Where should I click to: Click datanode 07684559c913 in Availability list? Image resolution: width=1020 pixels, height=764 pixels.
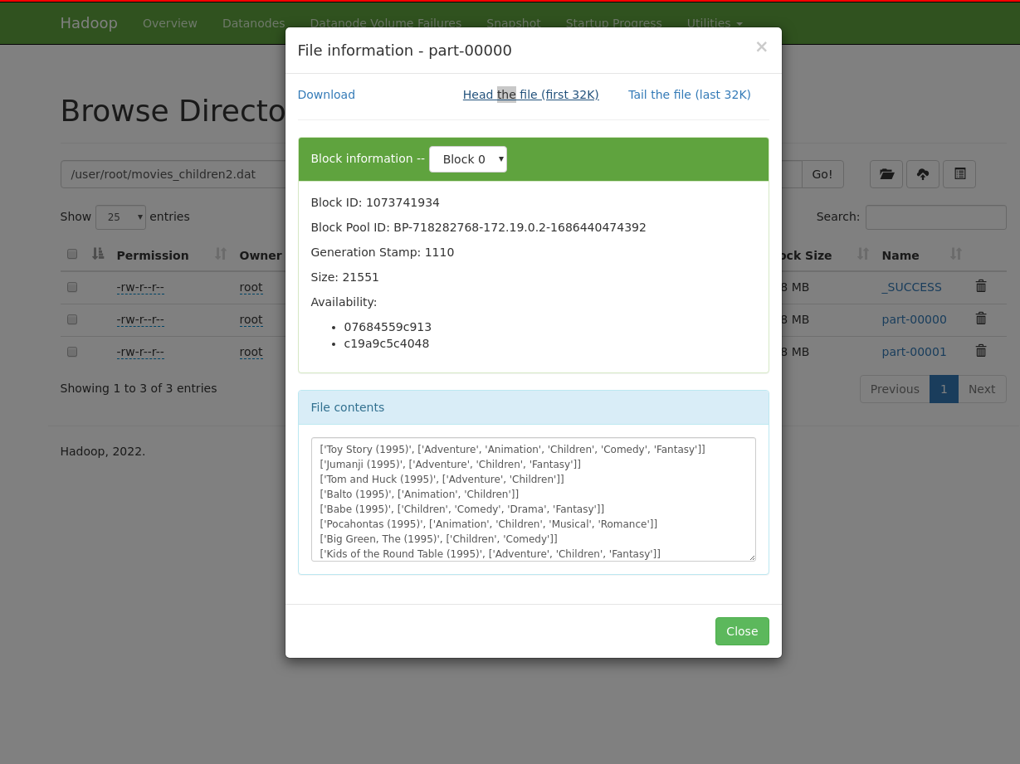(x=388, y=327)
